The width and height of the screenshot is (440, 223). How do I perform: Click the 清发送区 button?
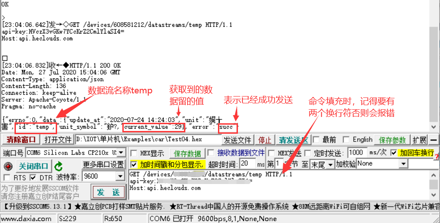click(x=293, y=140)
